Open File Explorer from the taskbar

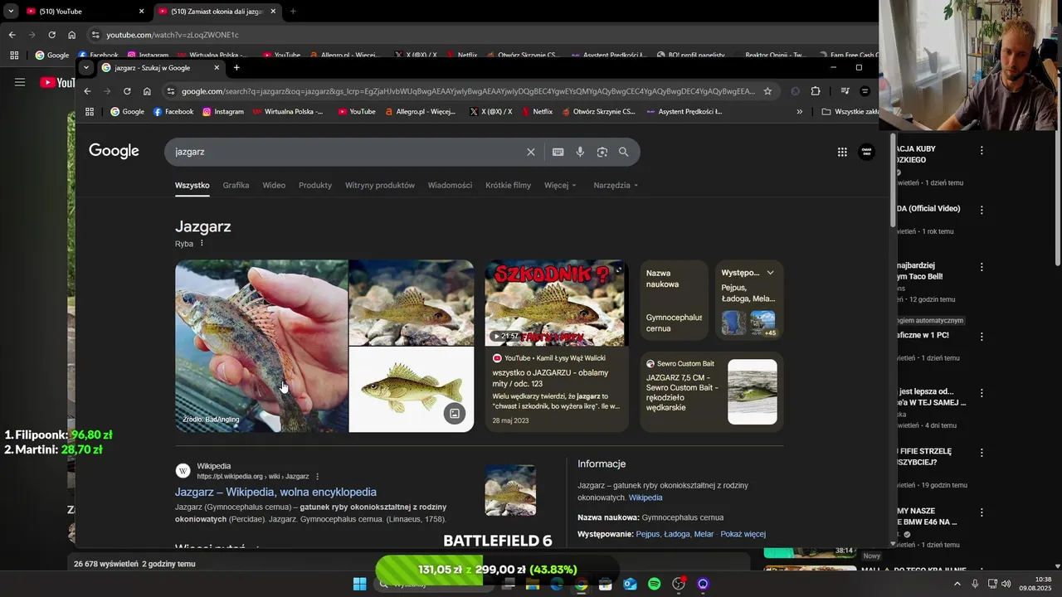tap(533, 584)
